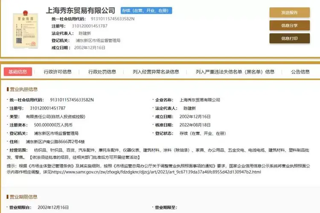Click the type value 有限责任公司(自然人投资或控股)

coord(55,117)
